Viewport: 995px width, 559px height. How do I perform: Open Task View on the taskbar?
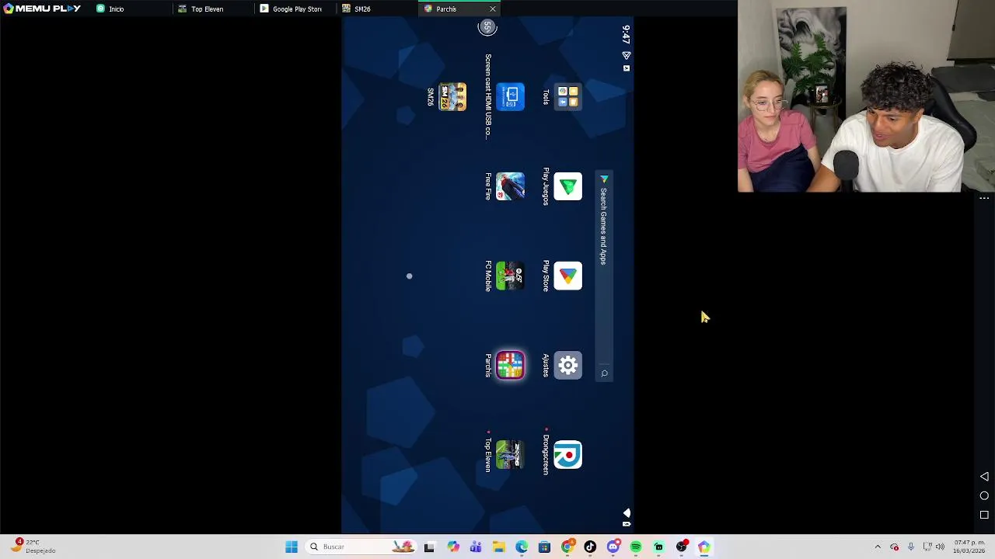click(429, 547)
